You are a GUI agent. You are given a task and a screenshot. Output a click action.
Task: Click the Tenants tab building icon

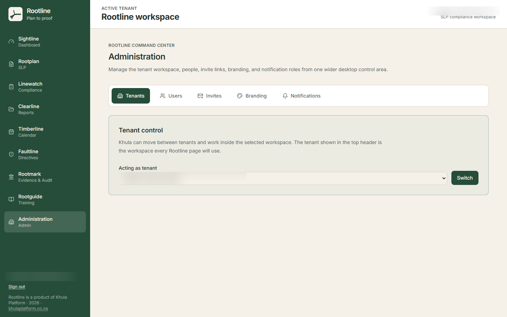pyautogui.click(x=120, y=96)
